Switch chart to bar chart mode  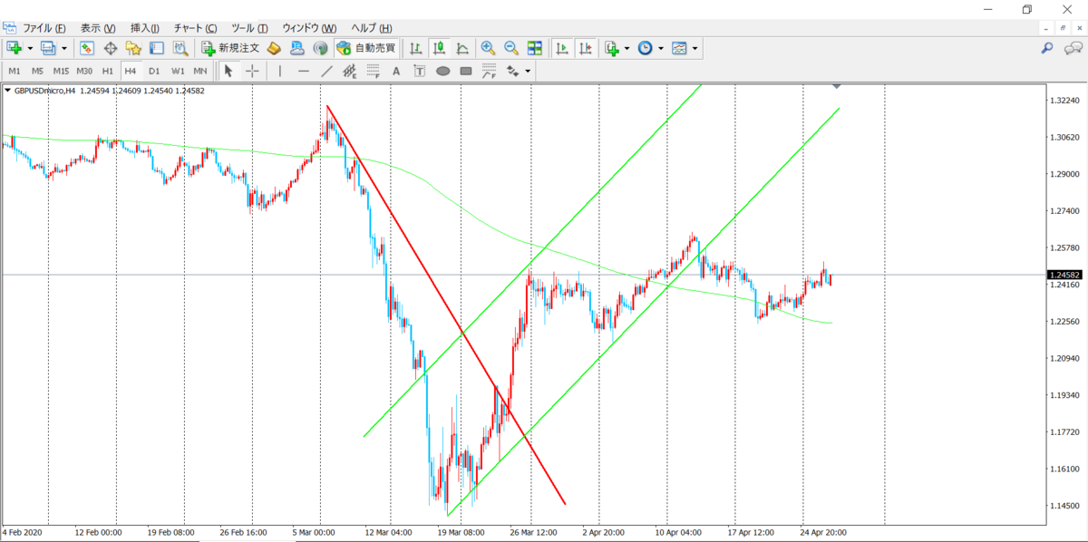pos(416,48)
